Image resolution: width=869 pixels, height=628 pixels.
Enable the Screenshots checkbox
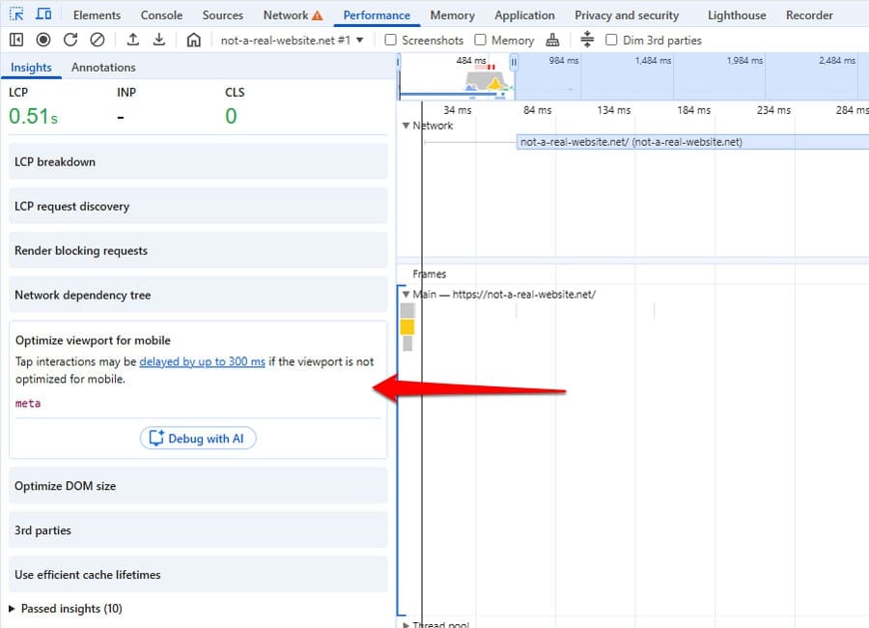click(390, 40)
